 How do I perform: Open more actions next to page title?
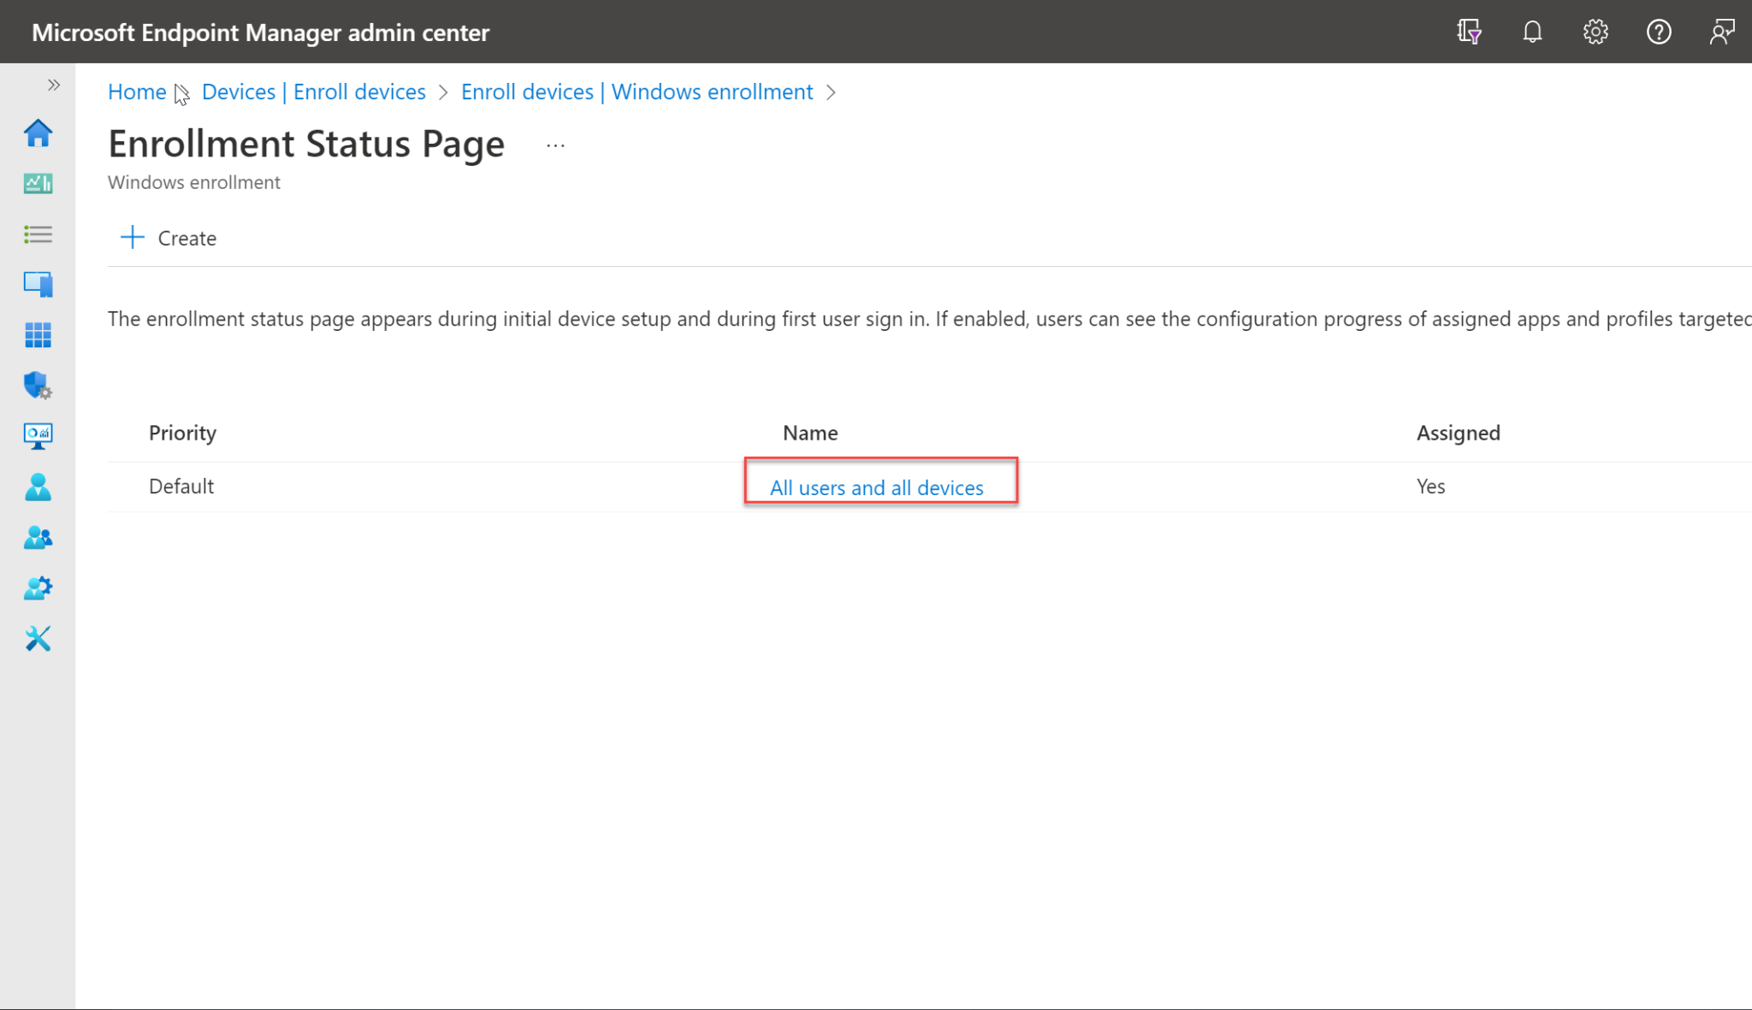[555, 144]
